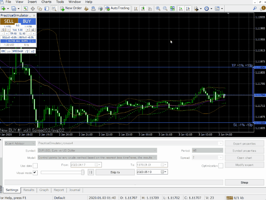Screen dimensions: 266x200
Task: Open the File menu
Action: tap(8, 2)
